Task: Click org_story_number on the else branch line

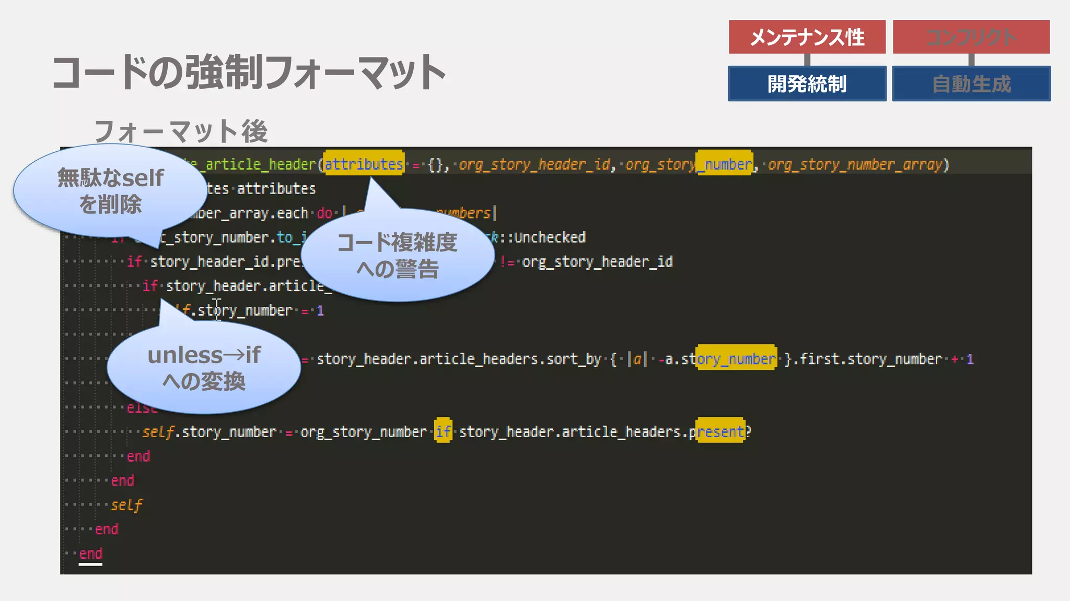Action: pyautogui.click(x=364, y=432)
